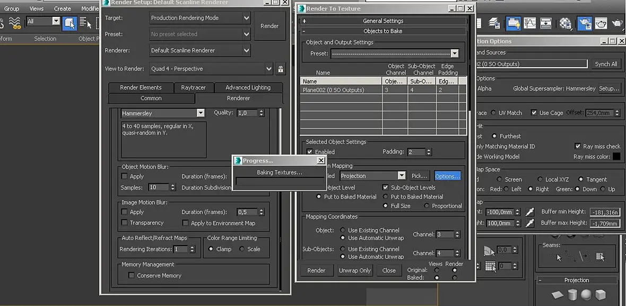
Task: Open the Rendered Frame Window icon
Action: tap(601, 23)
